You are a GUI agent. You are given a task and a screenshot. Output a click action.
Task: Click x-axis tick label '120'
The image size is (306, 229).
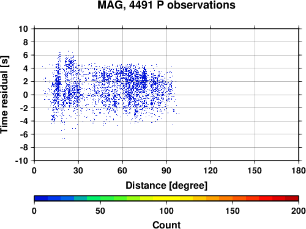click(x=211, y=170)
